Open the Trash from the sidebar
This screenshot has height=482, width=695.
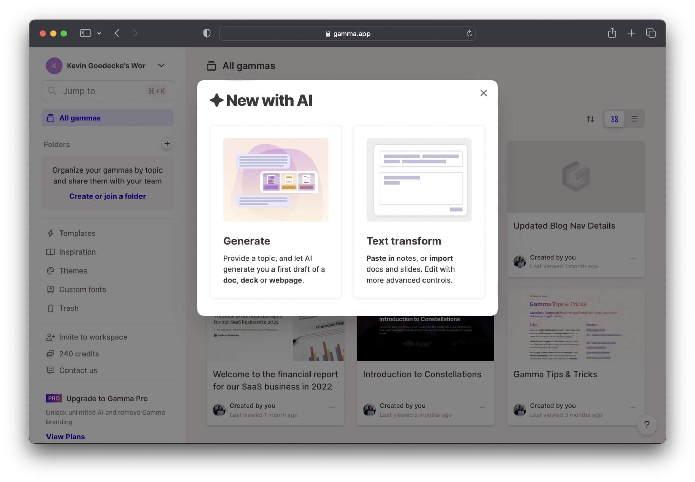click(69, 308)
